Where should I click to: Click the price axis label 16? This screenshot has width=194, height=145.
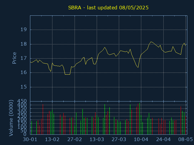pos(24,72)
